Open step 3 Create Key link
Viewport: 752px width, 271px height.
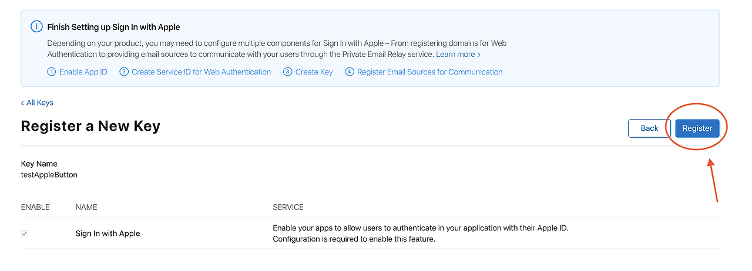pyautogui.click(x=308, y=72)
